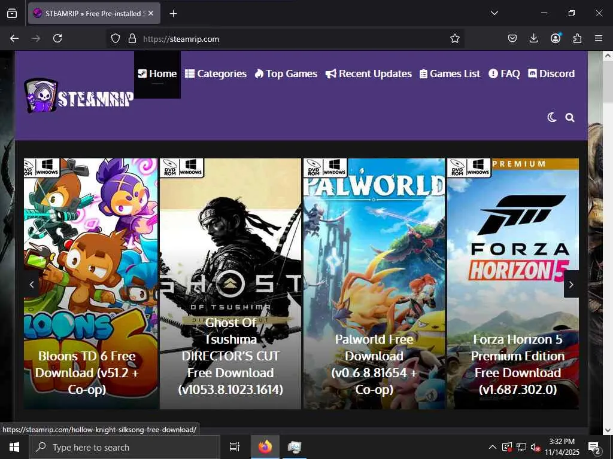Select the Home menu item
This screenshot has width=613, height=459.
click(157, 74)
